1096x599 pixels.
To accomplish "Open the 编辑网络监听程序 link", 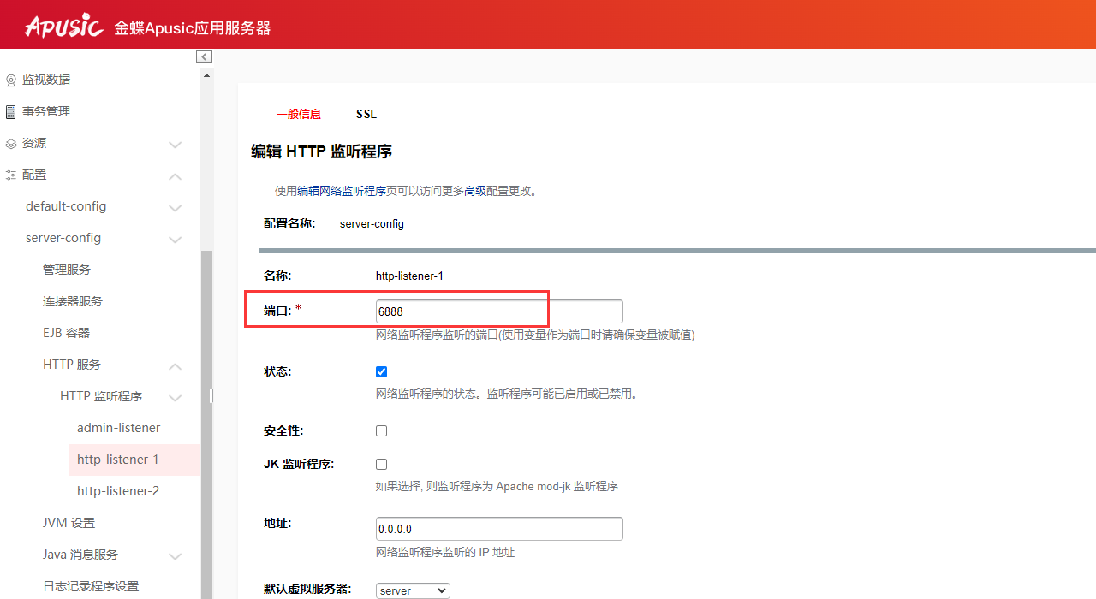I will (x=342, y=192).
